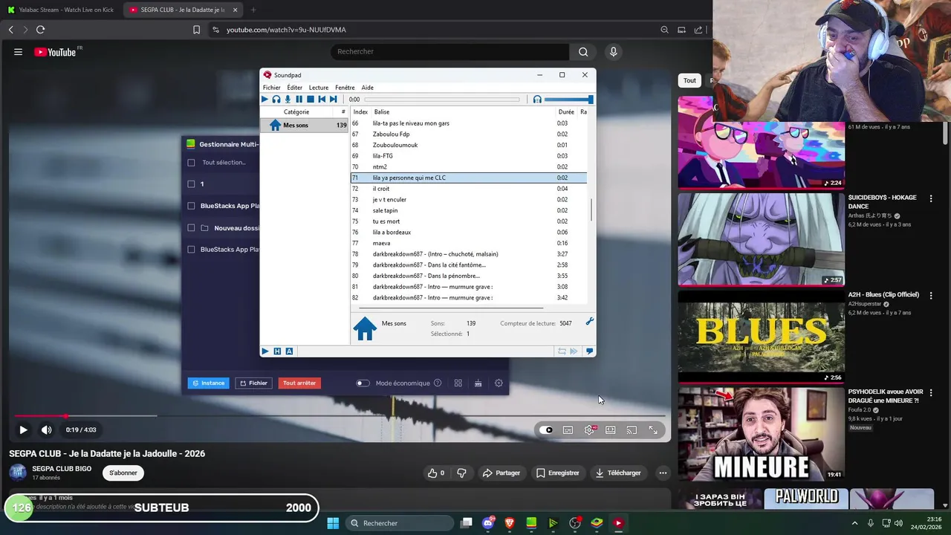The height and width of the screenshot is (535, 951).
Task: Click the Soundpad list vertical scrollbar
Action: coord(591,210)
